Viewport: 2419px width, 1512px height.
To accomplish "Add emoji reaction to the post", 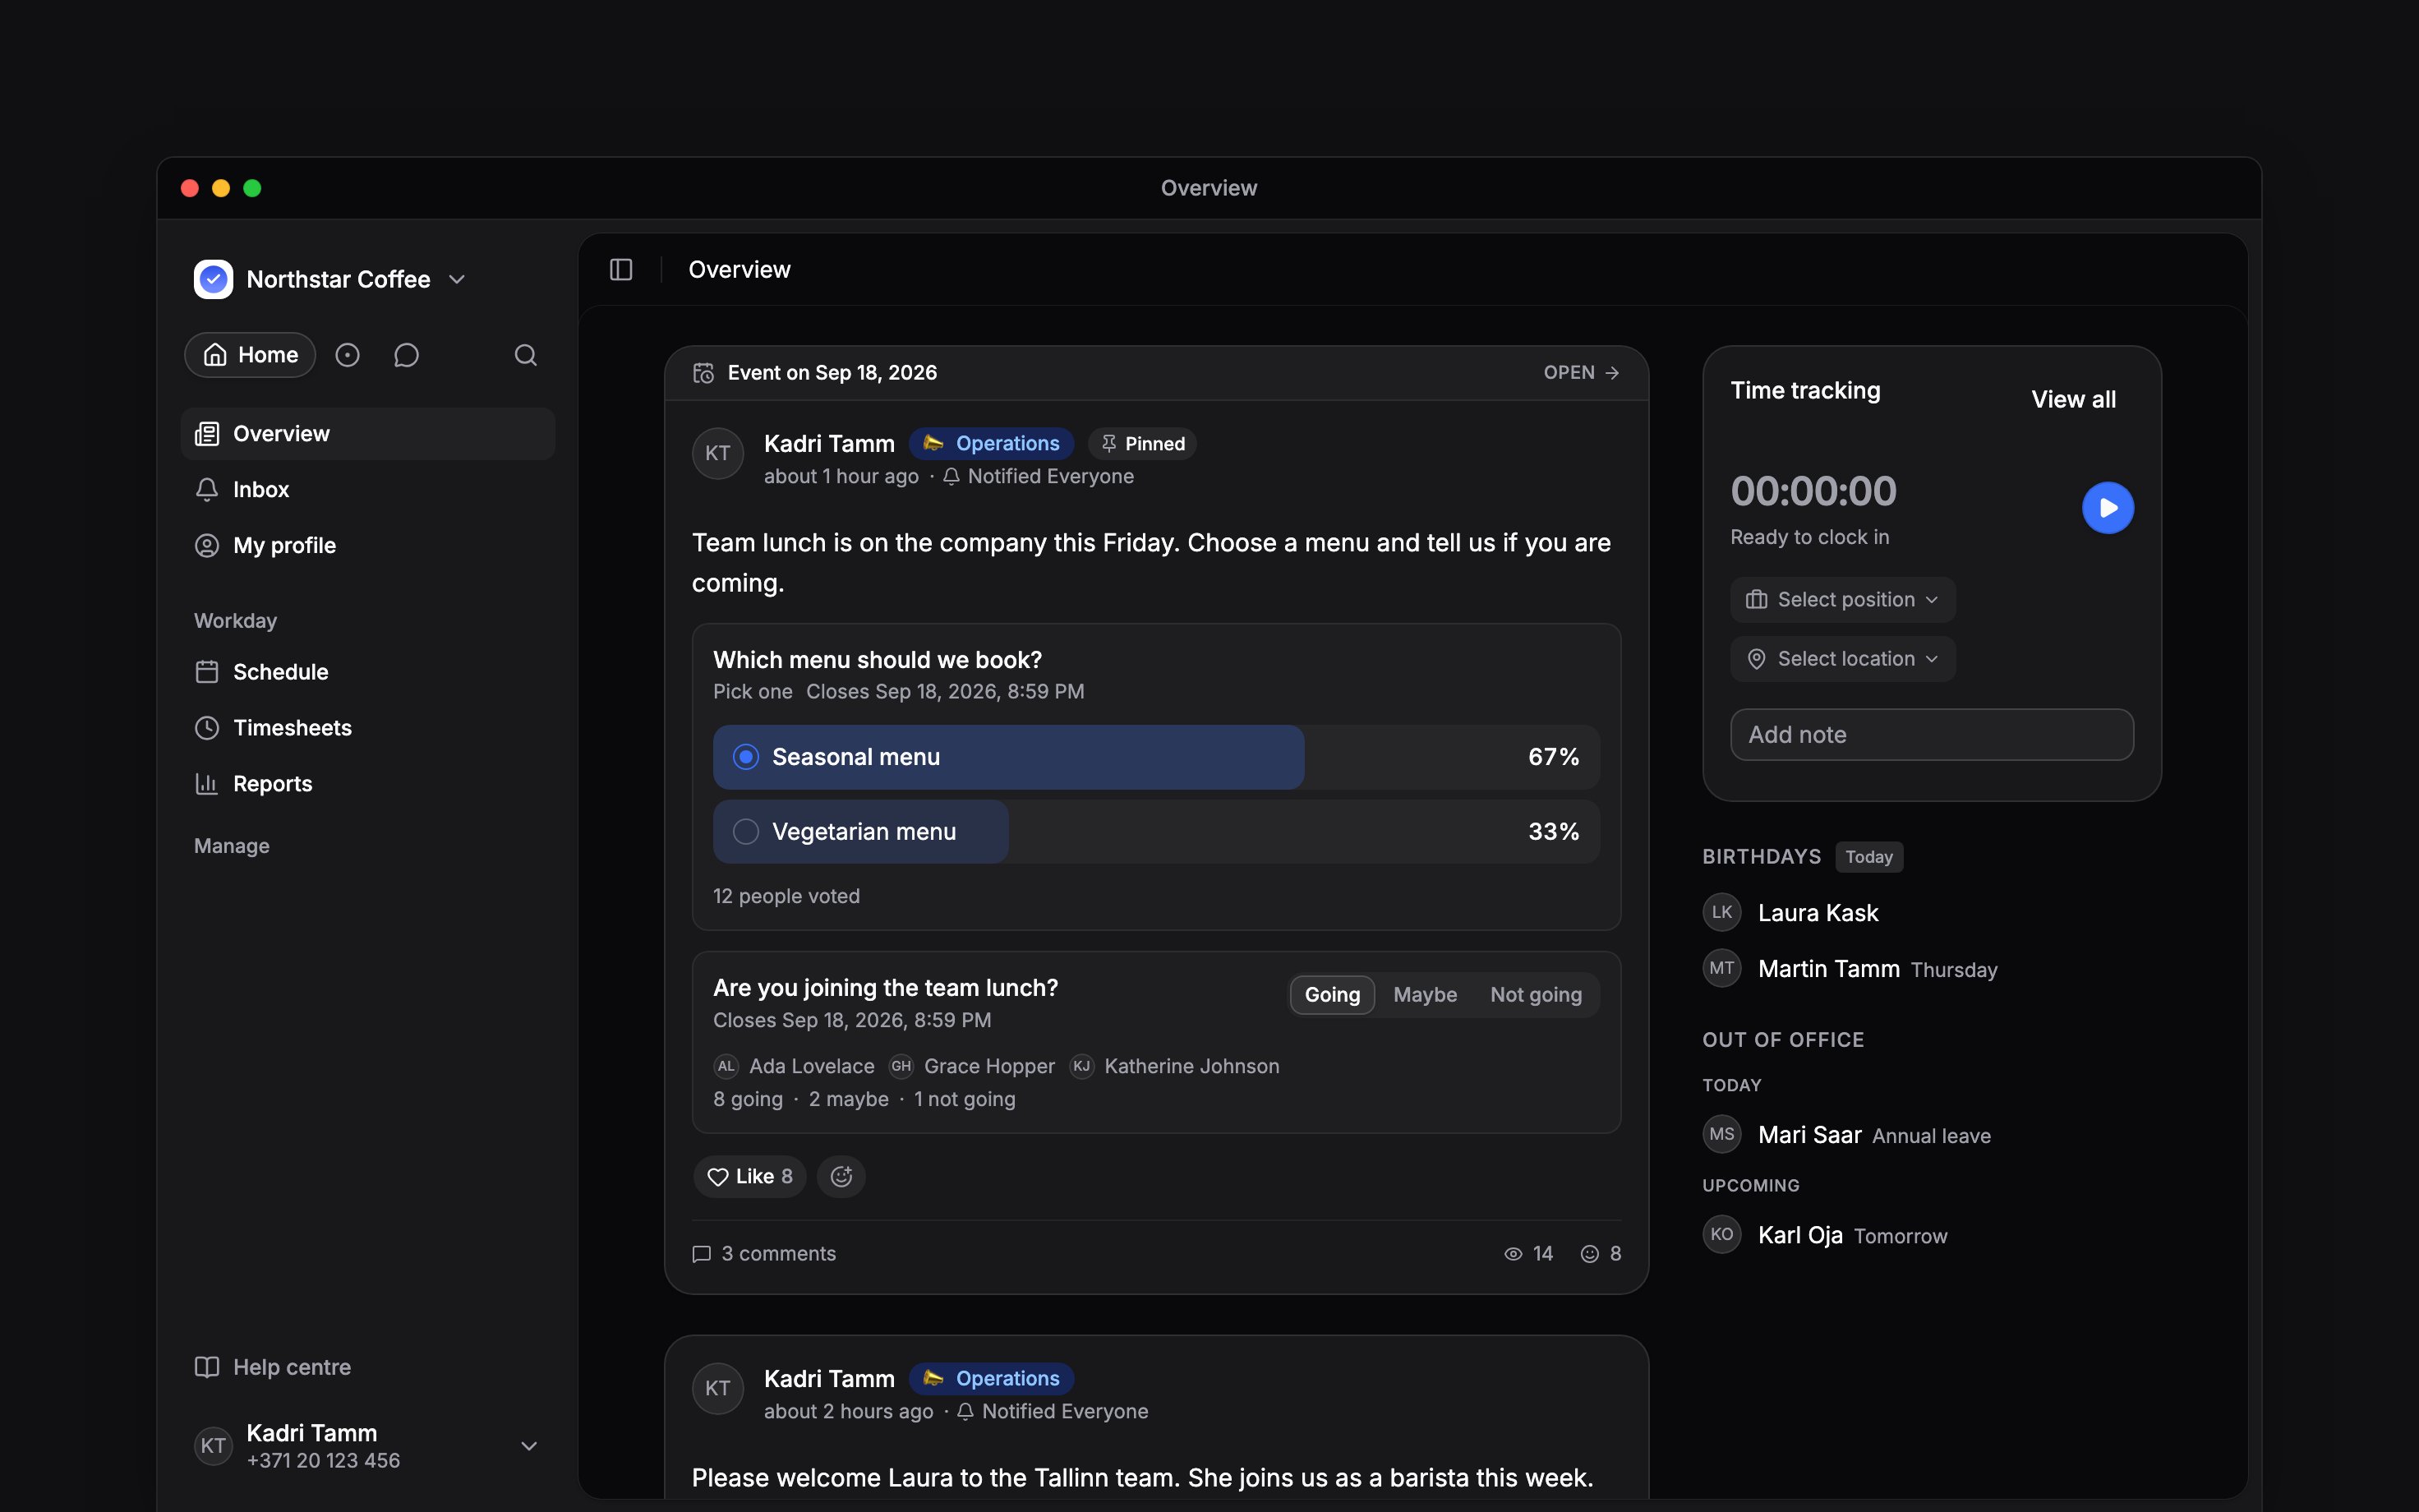I will click(841, 1176).
